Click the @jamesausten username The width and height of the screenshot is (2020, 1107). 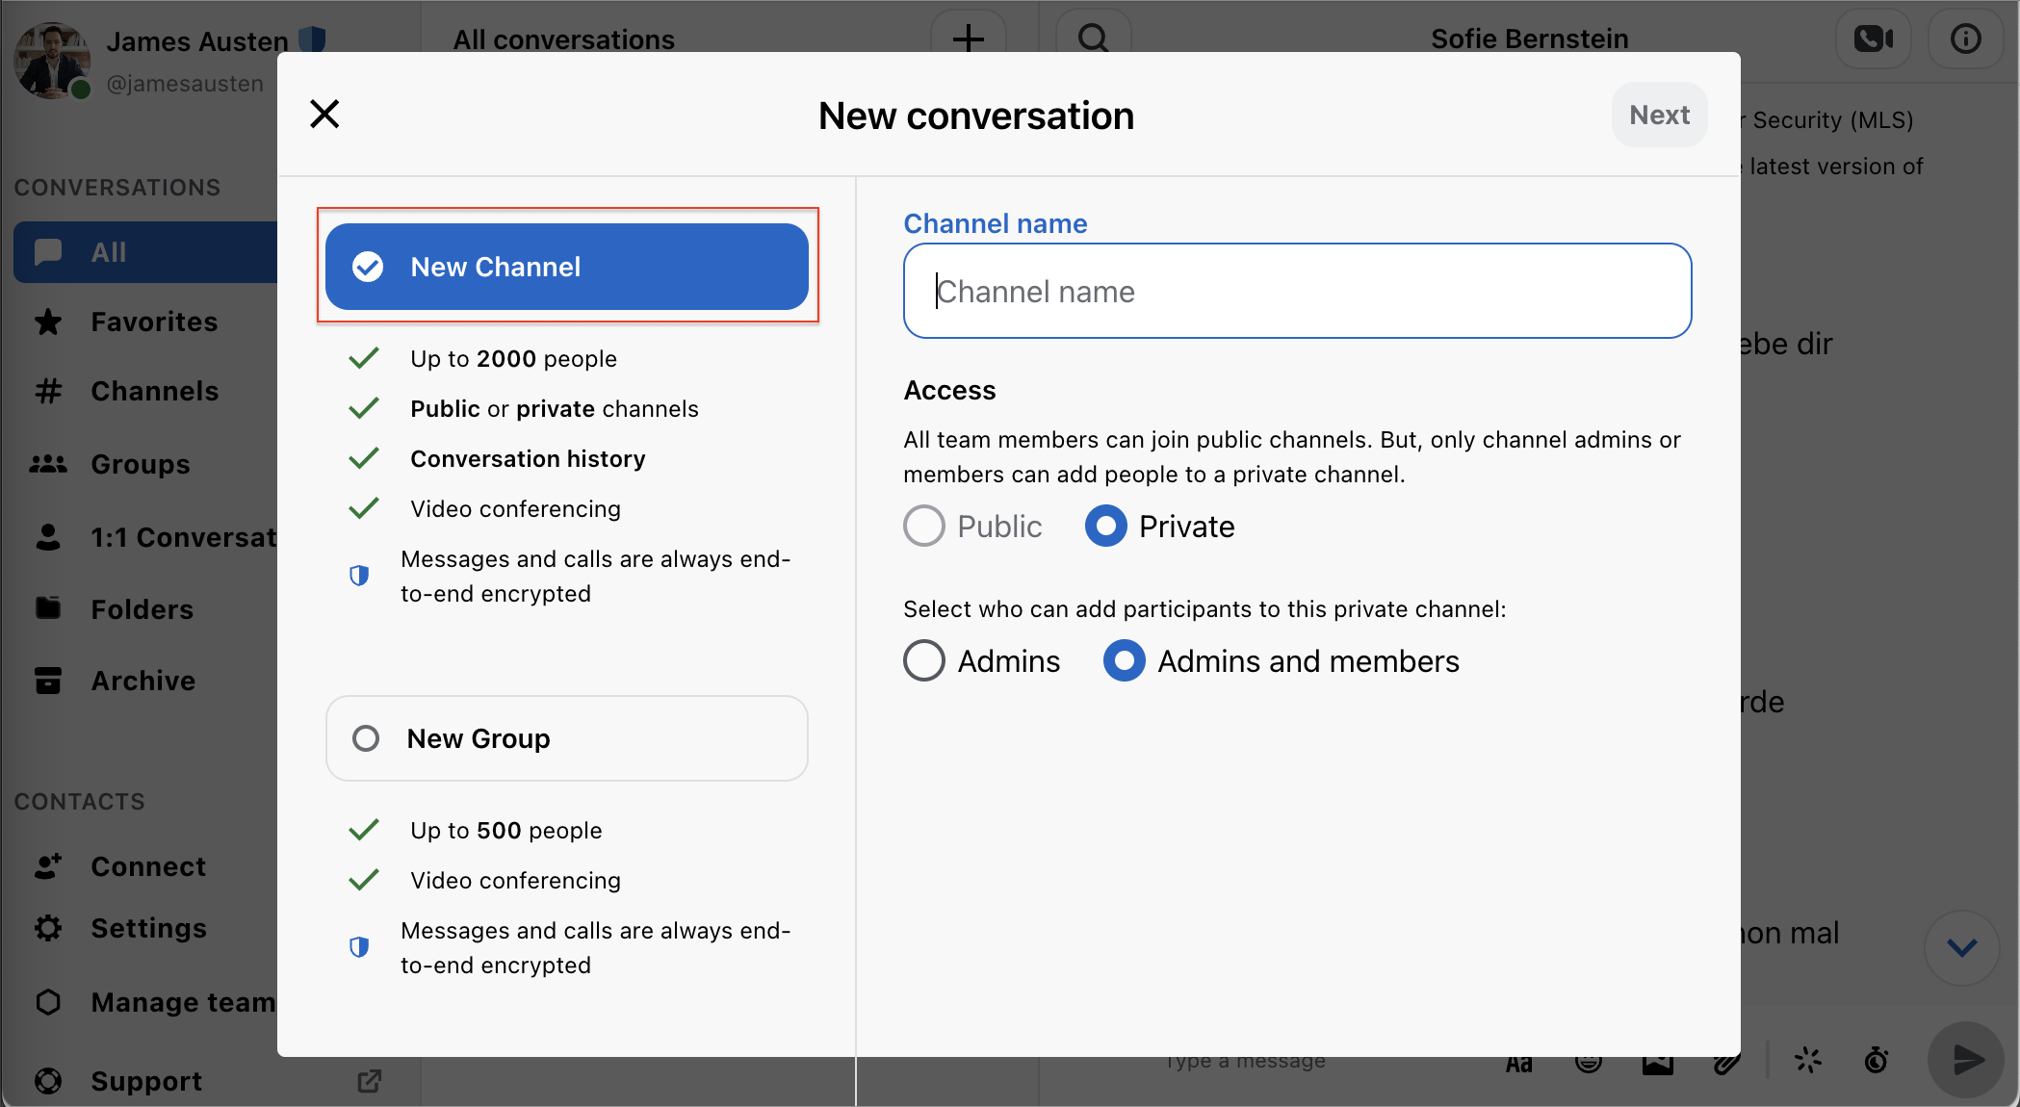(185, 84)
